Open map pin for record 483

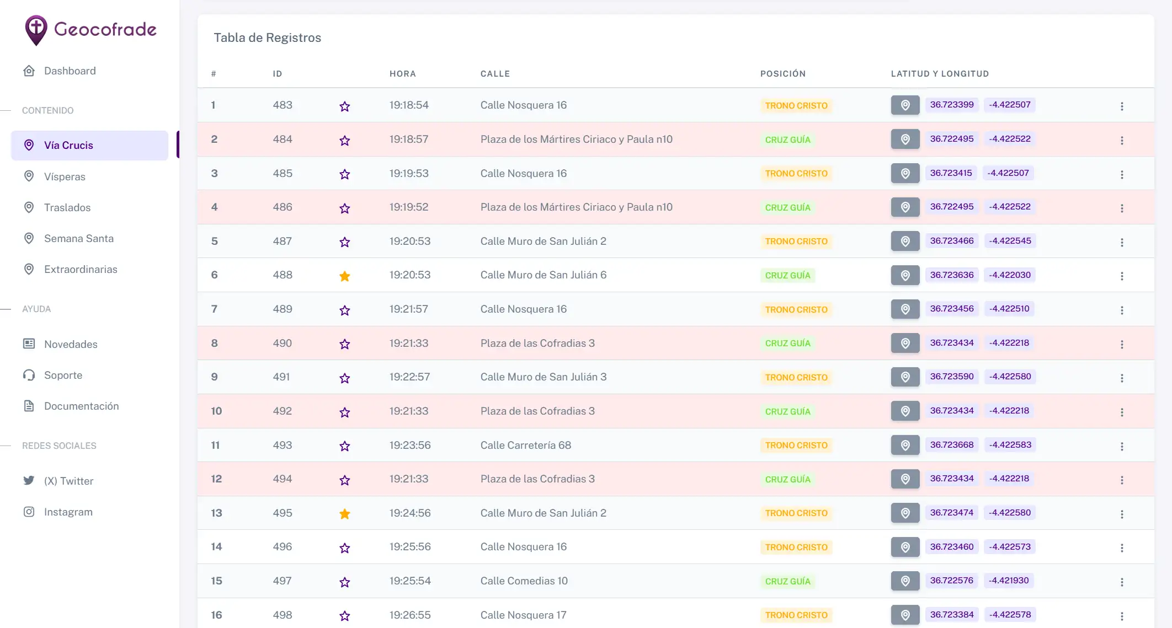click(905, 105)
